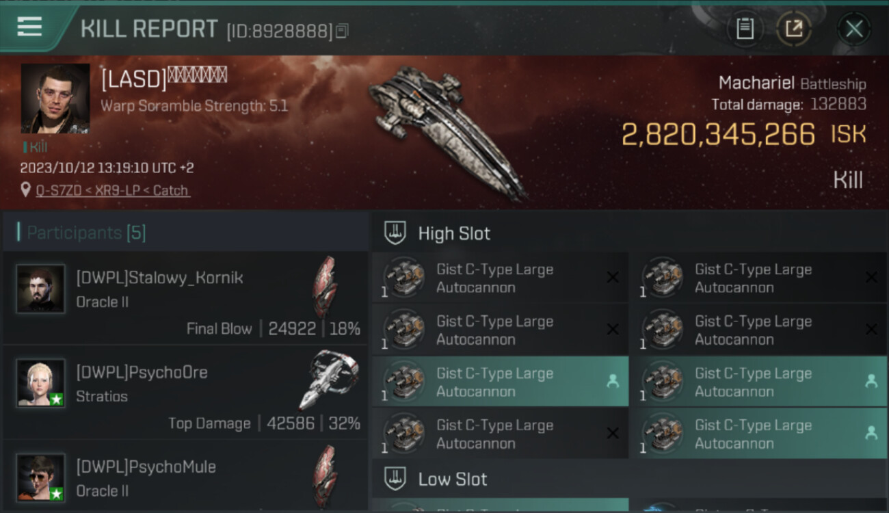Open the hamburger menu at top left

pos(29,27)
